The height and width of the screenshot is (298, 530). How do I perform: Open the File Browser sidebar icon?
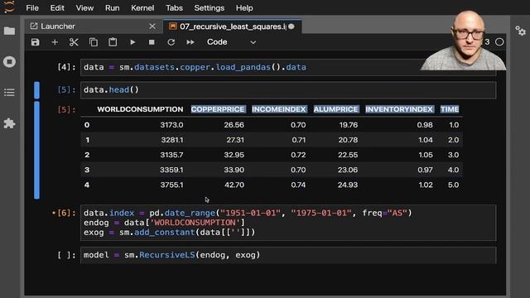coord(9,31)
